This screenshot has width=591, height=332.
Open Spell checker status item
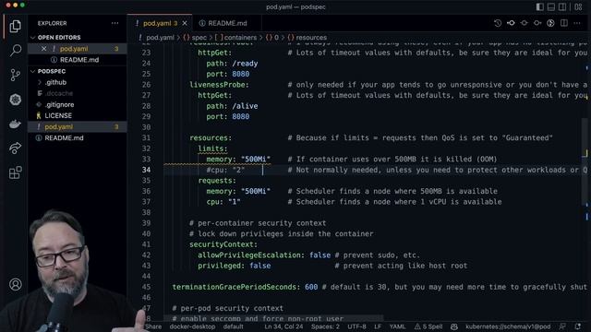coord(428,326)
